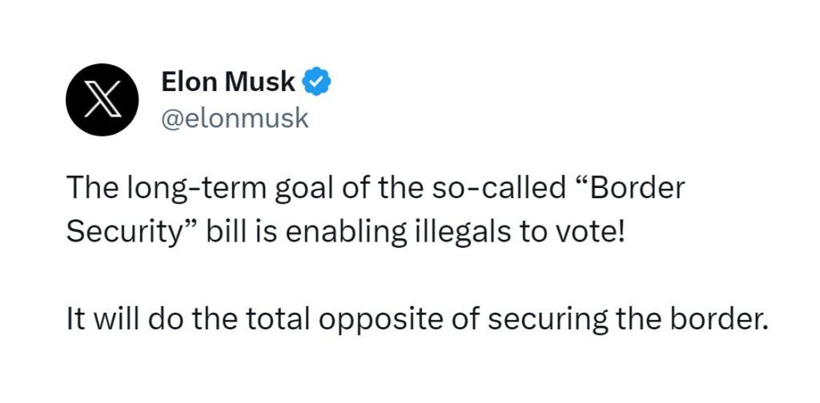Click the blue verified checkmark badge

pos(316,81)
